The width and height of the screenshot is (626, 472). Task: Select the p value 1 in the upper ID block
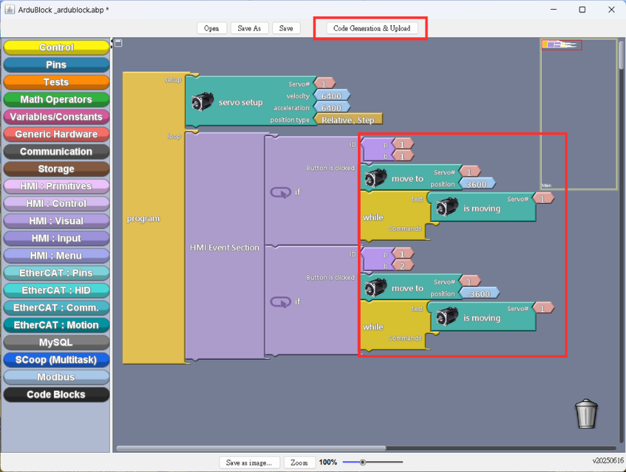pyautogui.click(x=402, y=144)
